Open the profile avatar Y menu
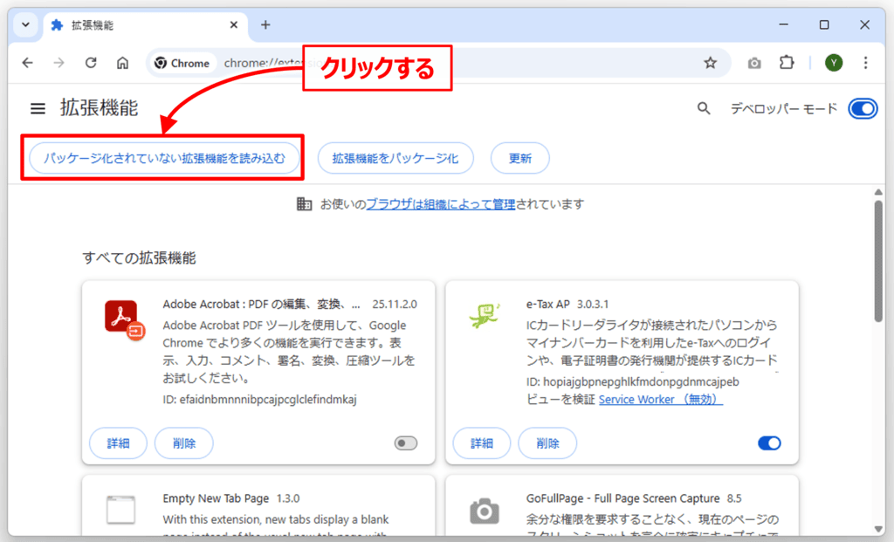 tap(834, 63)
